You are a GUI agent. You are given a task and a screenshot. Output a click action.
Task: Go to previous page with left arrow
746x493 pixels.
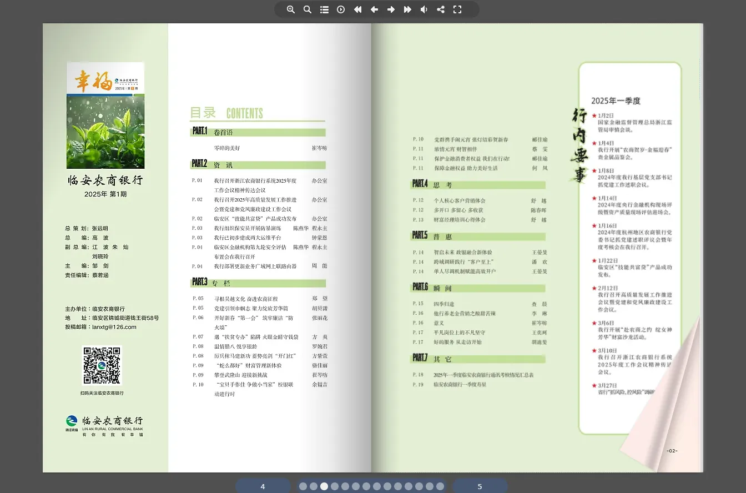(374, 9)
